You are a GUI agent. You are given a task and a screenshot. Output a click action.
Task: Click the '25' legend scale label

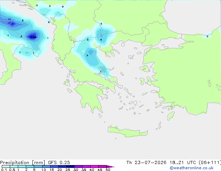[68, 170]
